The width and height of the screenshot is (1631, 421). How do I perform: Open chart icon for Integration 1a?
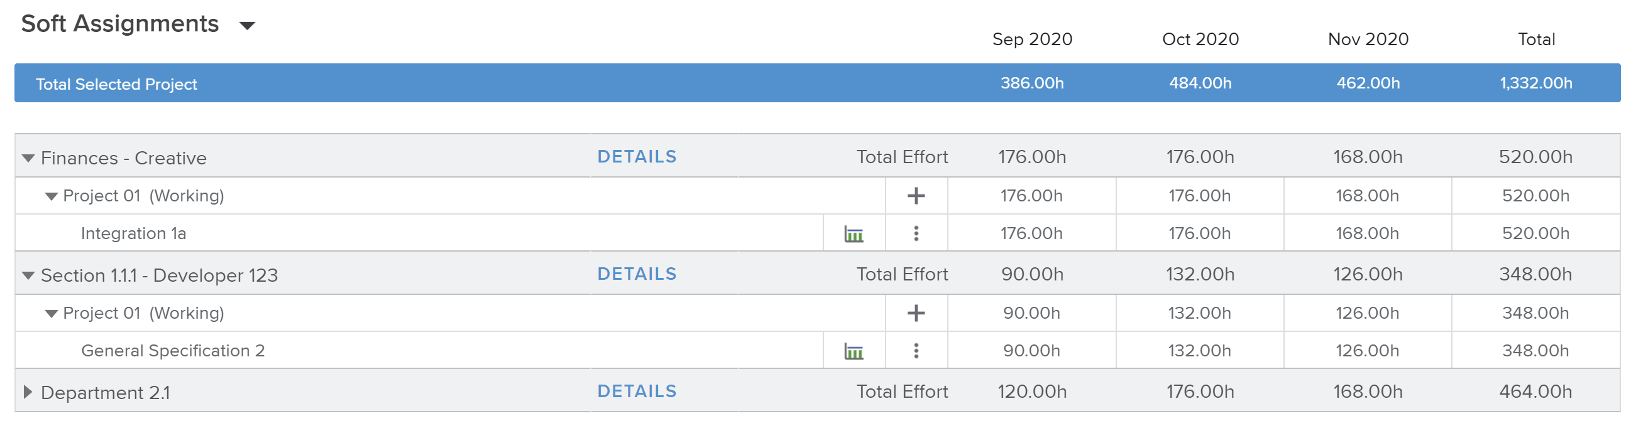pos(854,235)
